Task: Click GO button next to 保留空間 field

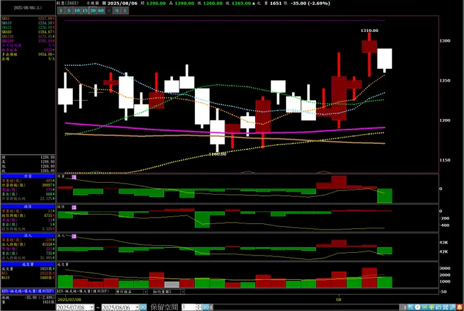Action: pyautogui.click(x=206, y=307)
